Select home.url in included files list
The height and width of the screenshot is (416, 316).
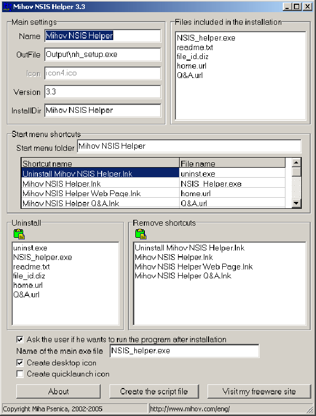(191, 66)
